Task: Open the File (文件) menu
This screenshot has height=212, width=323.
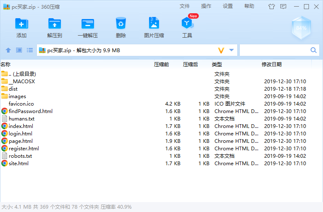Action: 185,6
